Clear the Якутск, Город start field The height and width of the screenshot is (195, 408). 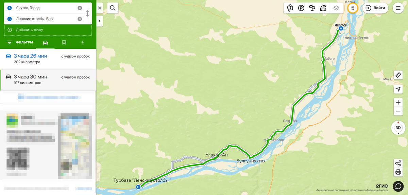click(x=80, y=8)
